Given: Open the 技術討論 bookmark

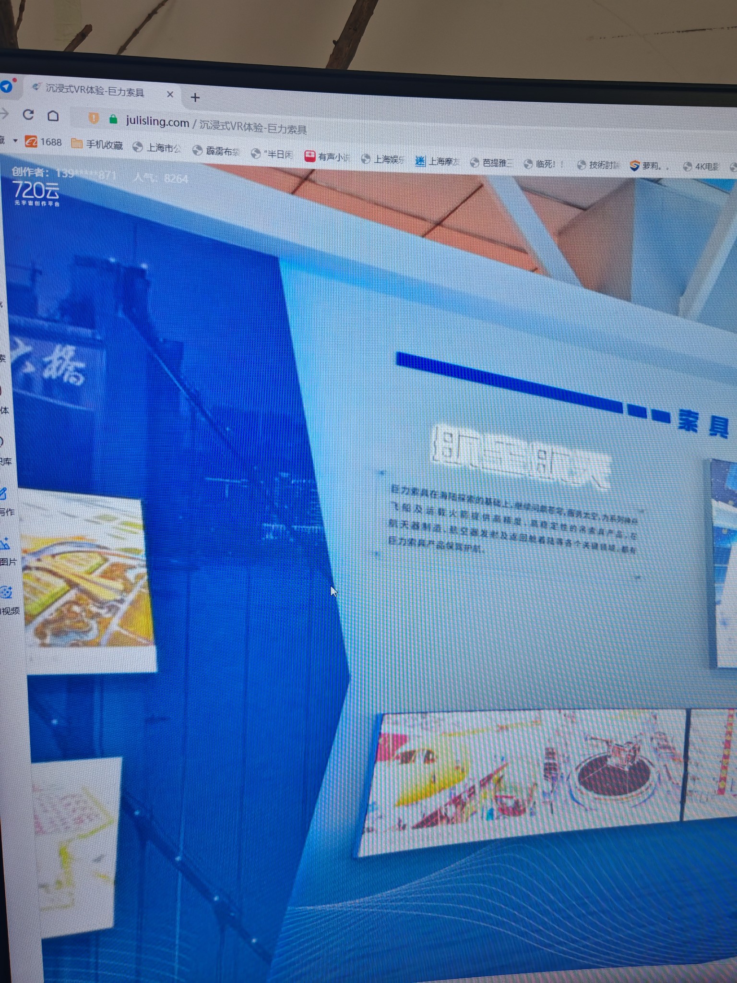Looking at the screenshot, I should pyautogui.click(x=598, y=165).
